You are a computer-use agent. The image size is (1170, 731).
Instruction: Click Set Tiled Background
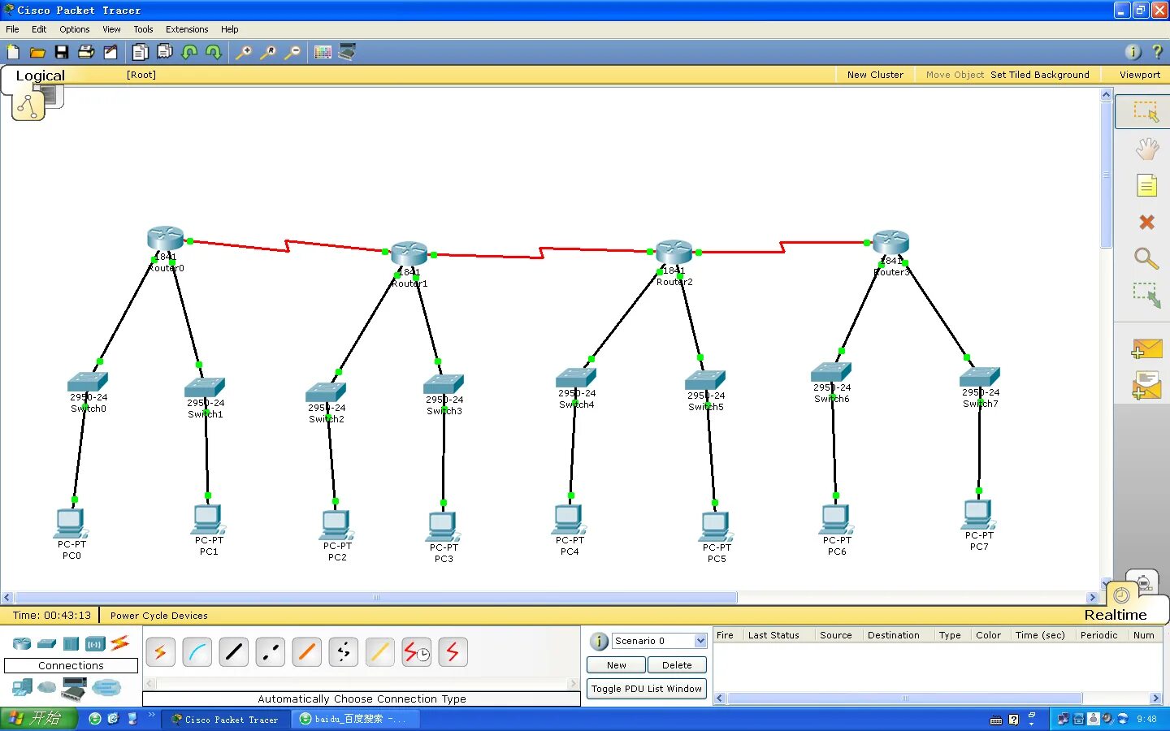click(x=1040, y=75)
